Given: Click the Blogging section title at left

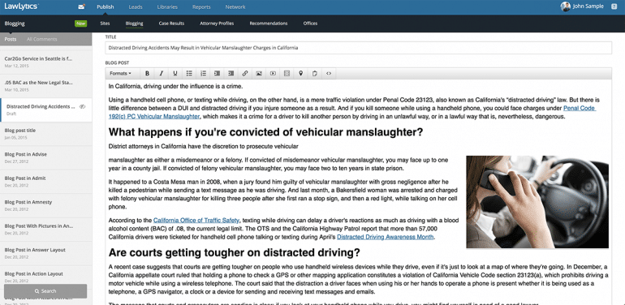Looking at the screenshot, I should click(15, 24).
